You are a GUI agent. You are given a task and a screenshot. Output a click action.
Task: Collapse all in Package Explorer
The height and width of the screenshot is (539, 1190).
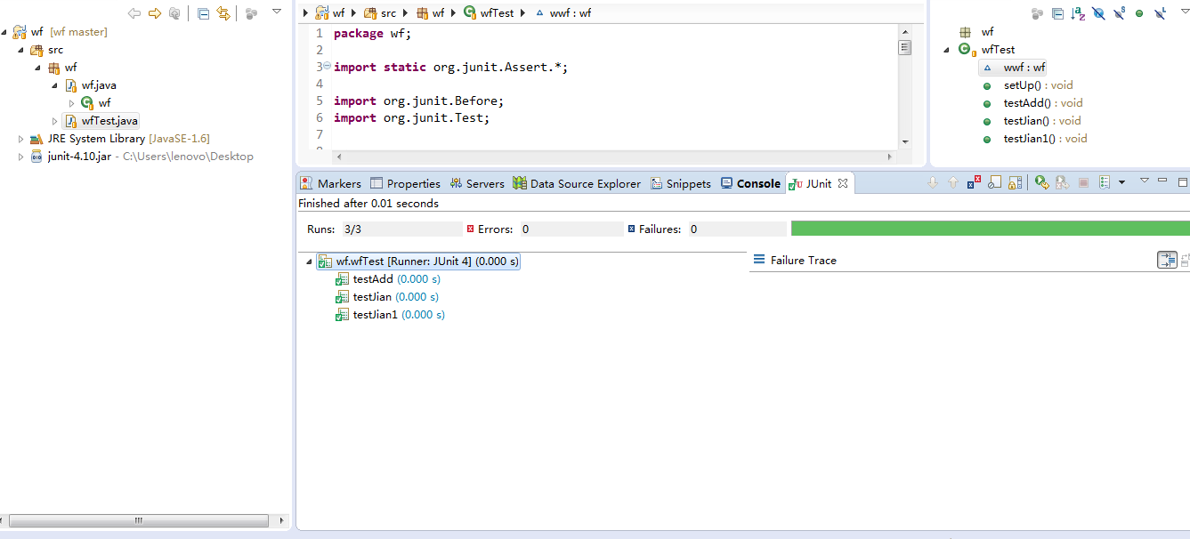pyautogui.click(x=203, y=13)
